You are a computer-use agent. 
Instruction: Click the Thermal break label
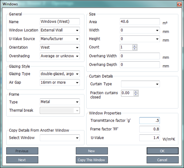21,110
